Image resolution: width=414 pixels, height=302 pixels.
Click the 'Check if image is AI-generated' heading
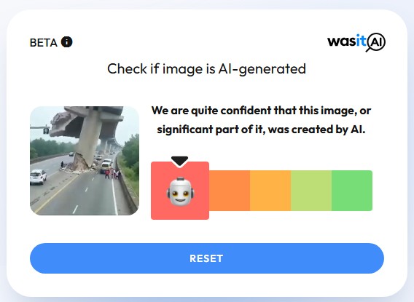tap(207, 69)
